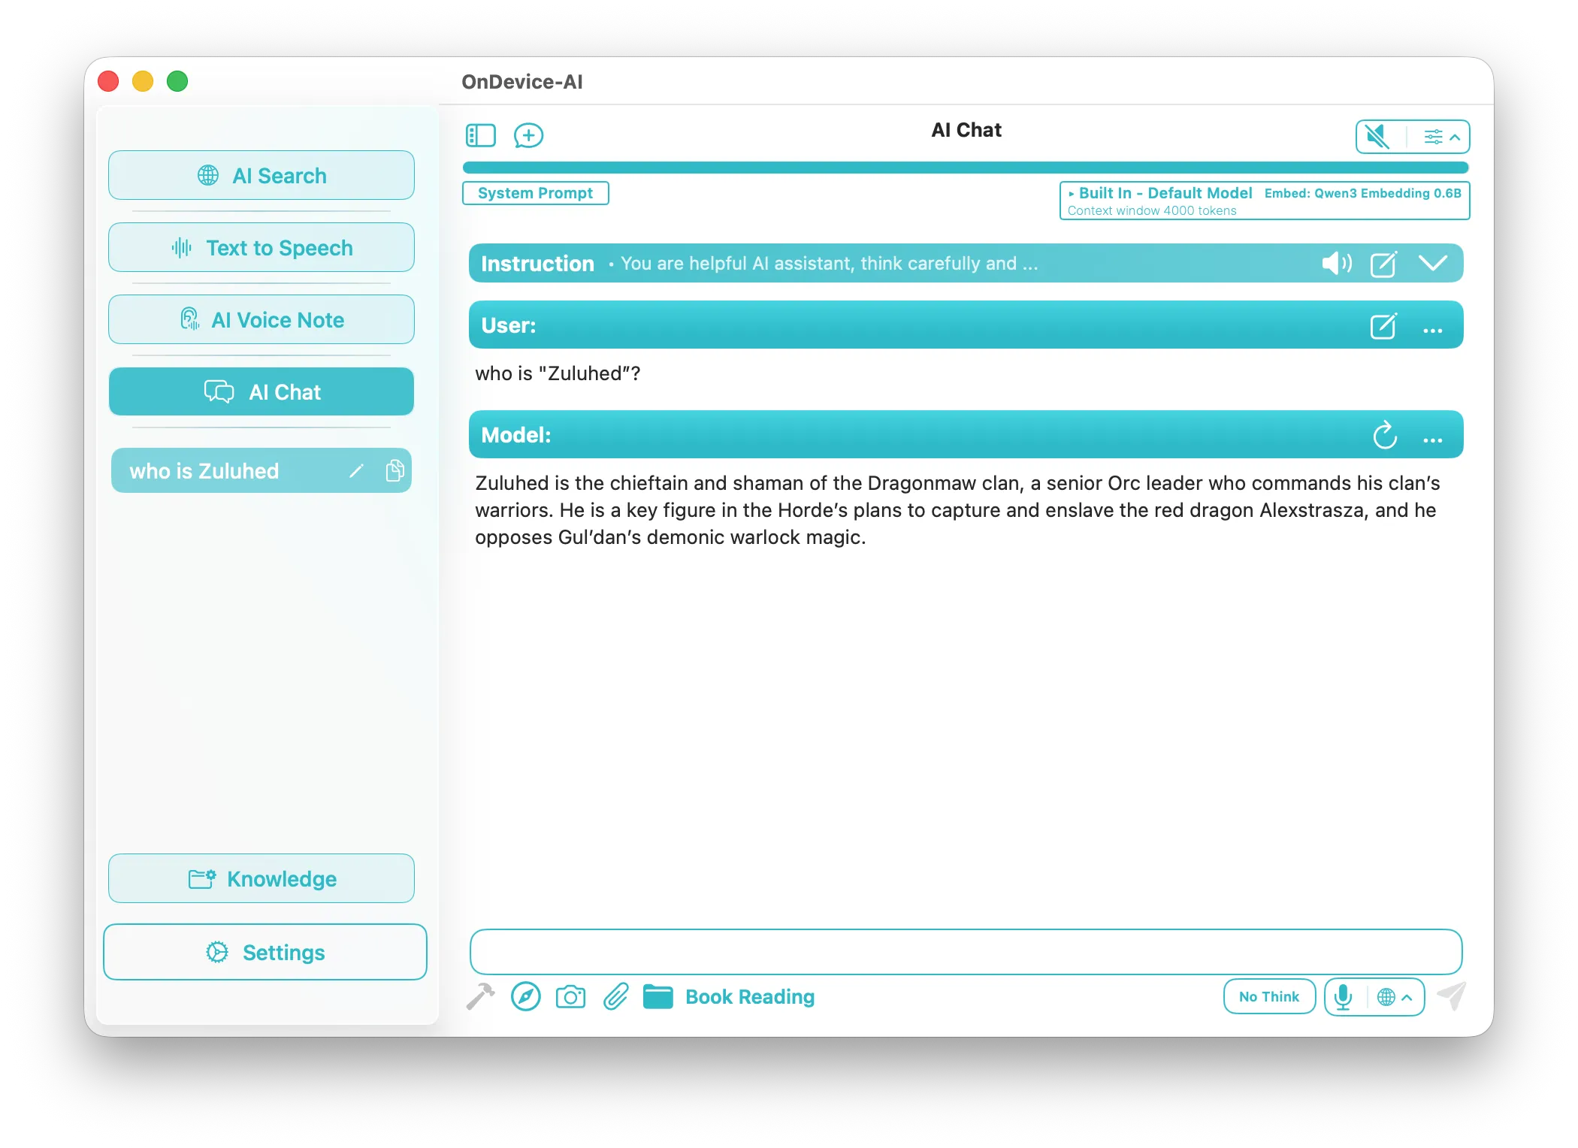Toggle the muted speaker icon at top right

tap(1377, 137)
